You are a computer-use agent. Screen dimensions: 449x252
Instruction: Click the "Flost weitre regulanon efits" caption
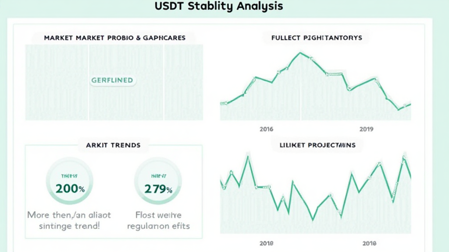click(158, 220)
